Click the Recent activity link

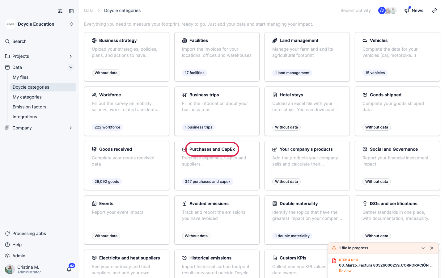tap(356, 11)
